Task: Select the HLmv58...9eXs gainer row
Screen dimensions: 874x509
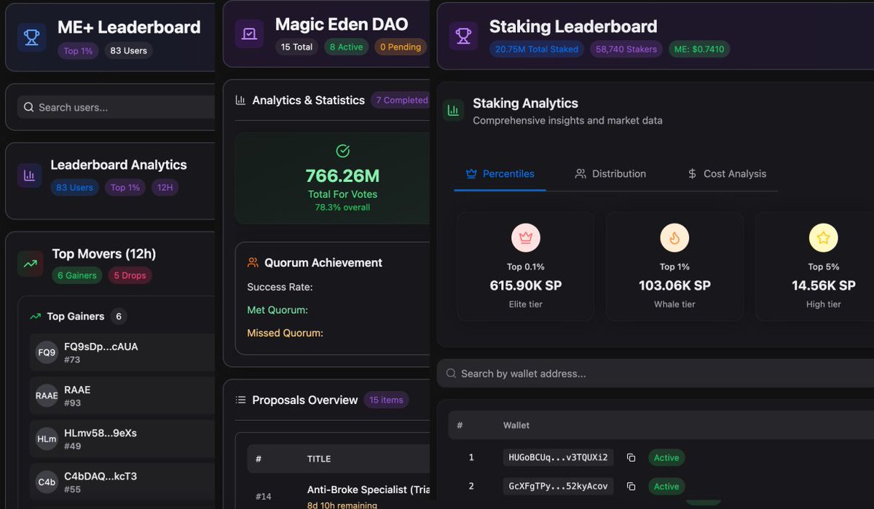Action: 122,439
